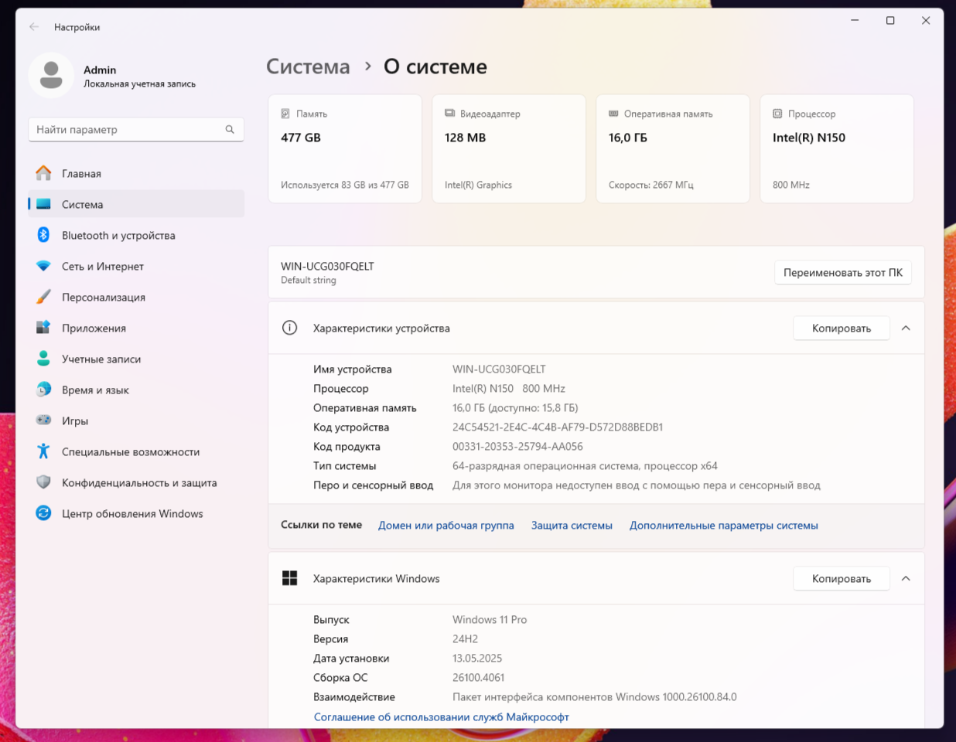Click the OS build value 26100.4061
Viewport: 956px width, 742px height.
tap(478, 677)
